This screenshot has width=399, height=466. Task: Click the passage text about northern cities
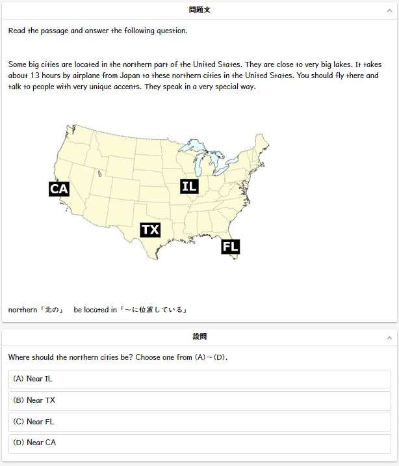tap(194, 75)
